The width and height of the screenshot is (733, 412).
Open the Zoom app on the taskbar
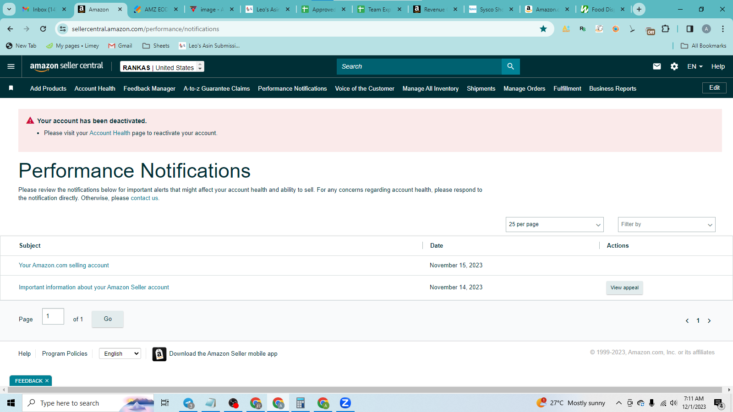tap(345, 403)
